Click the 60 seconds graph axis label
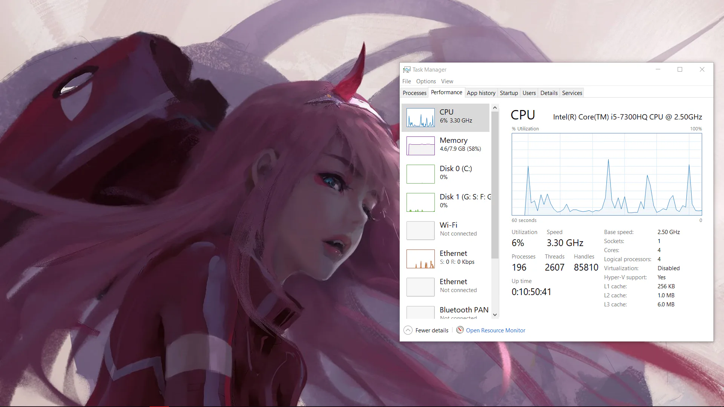 point(524,220)
